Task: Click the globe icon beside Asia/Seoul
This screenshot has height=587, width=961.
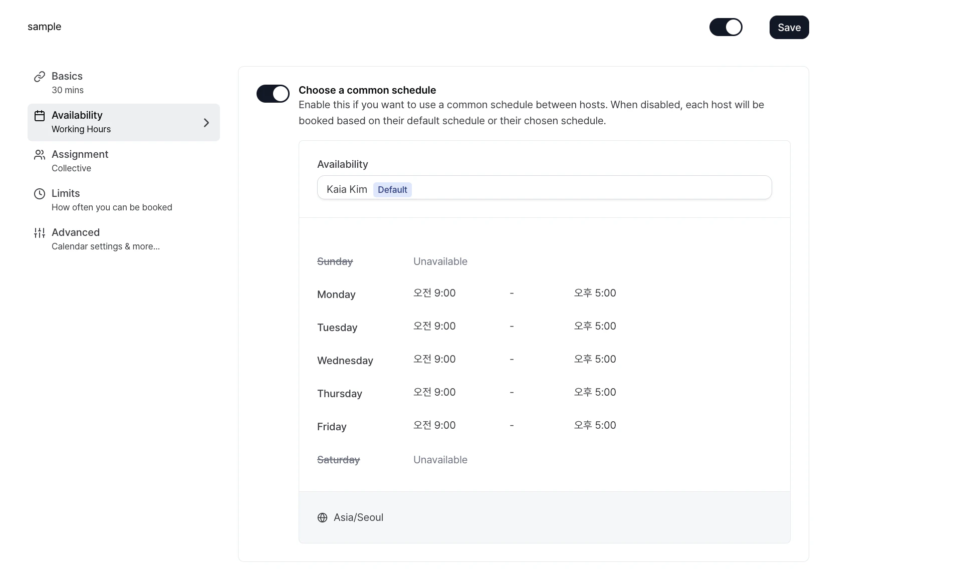Action: pos(323,517)
